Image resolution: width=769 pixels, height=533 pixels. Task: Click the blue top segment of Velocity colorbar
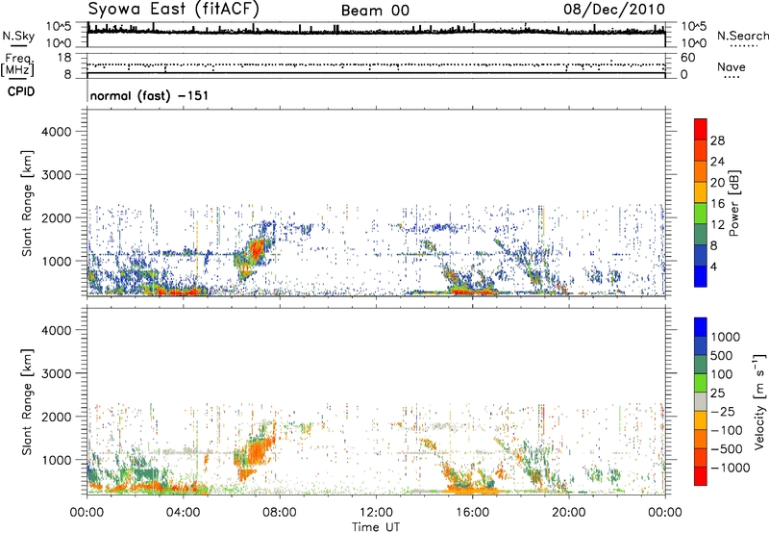701,327
